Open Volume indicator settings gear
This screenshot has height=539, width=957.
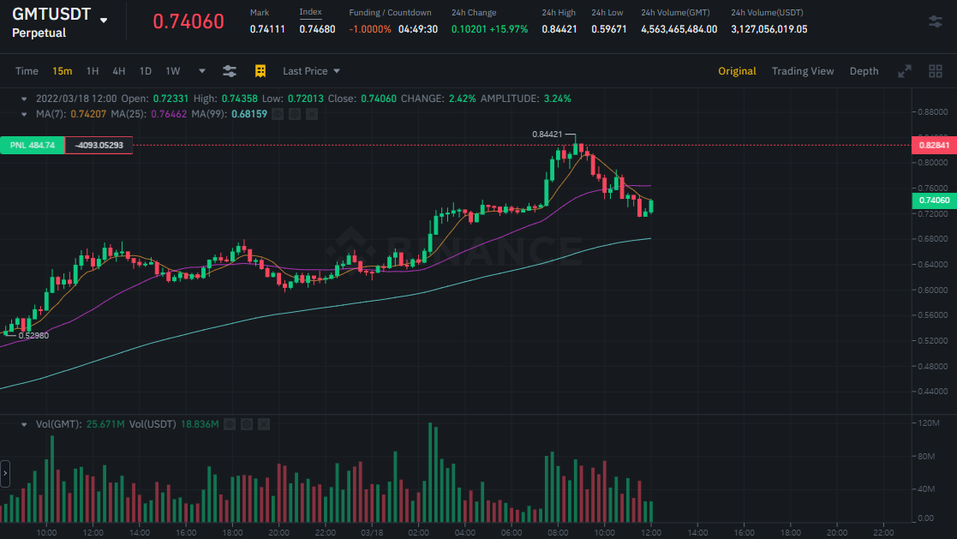pos(247,424)
